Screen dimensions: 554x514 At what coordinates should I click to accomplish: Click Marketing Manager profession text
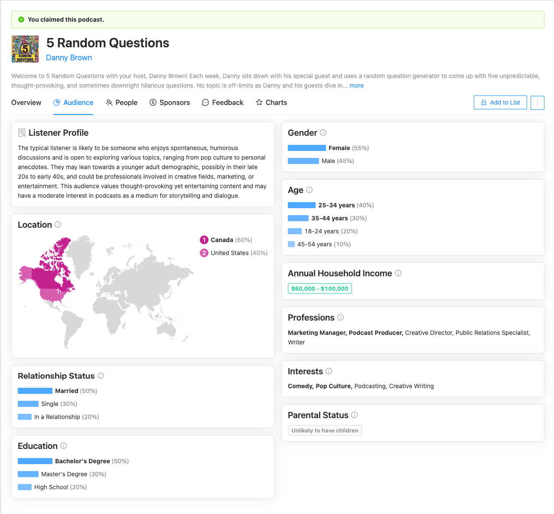coord(317,333)
